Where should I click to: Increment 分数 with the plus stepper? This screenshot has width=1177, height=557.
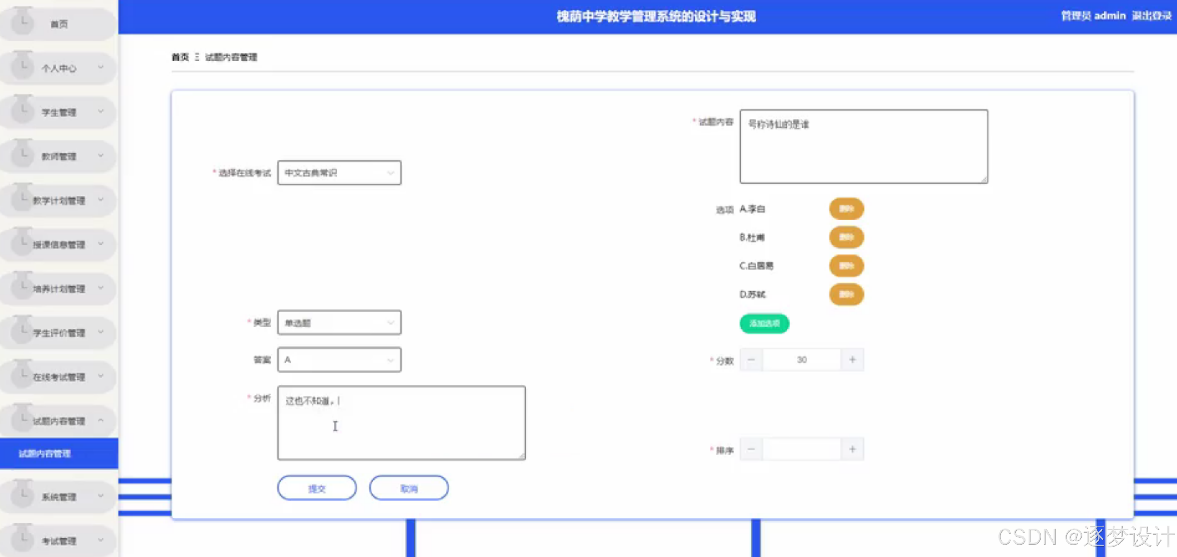[852, 360]
